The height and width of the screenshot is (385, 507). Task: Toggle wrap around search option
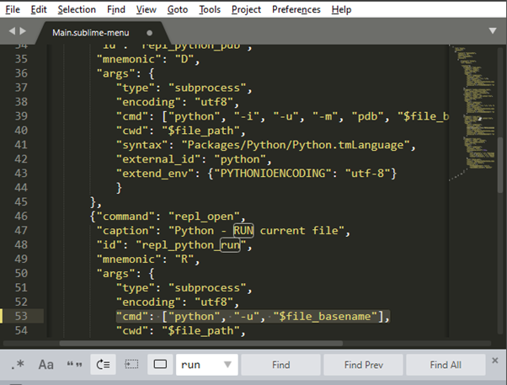103,365
